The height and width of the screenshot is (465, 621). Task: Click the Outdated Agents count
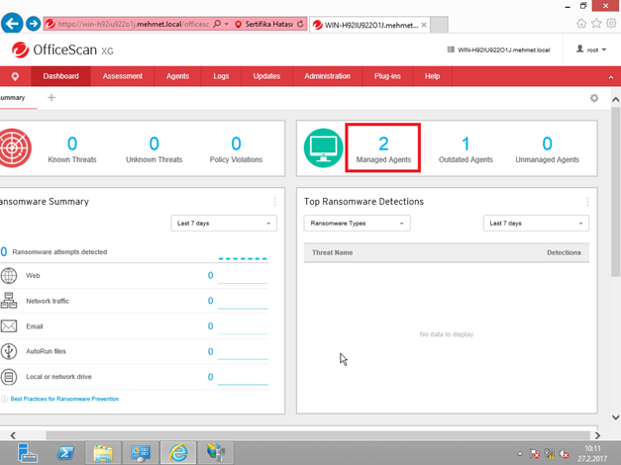point(466,143)
